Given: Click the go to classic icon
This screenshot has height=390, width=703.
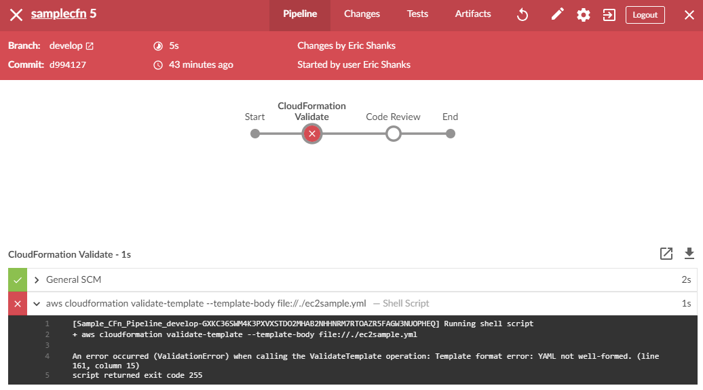Looking at the screenshot, I should [609, 15].
